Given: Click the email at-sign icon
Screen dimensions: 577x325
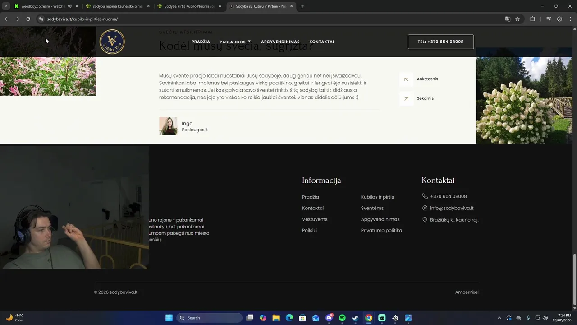Looking at the screenshot, I should pos(425,208).
